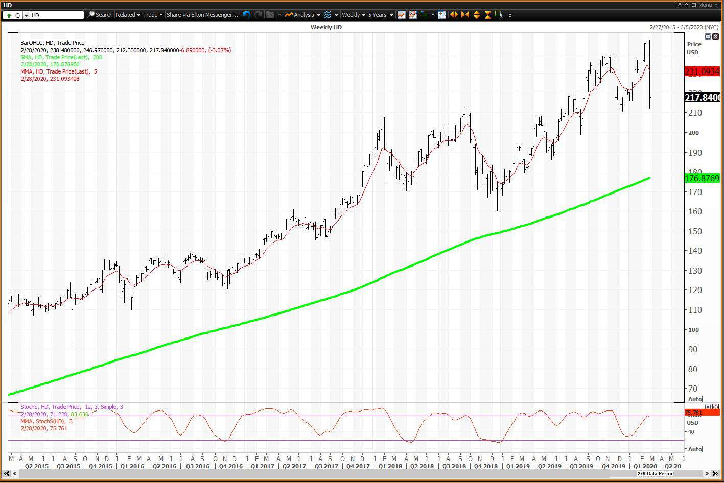The height and width of the screenshot is (483, 724).
Task: Enable Auto scaling on the price axis
Action: click(x=695, y=399)
